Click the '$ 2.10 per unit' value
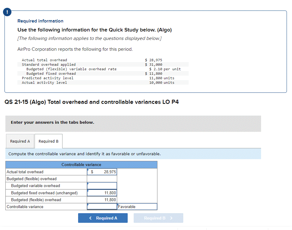292x230 pixels. pyautogui.click(x=165, y=69)
